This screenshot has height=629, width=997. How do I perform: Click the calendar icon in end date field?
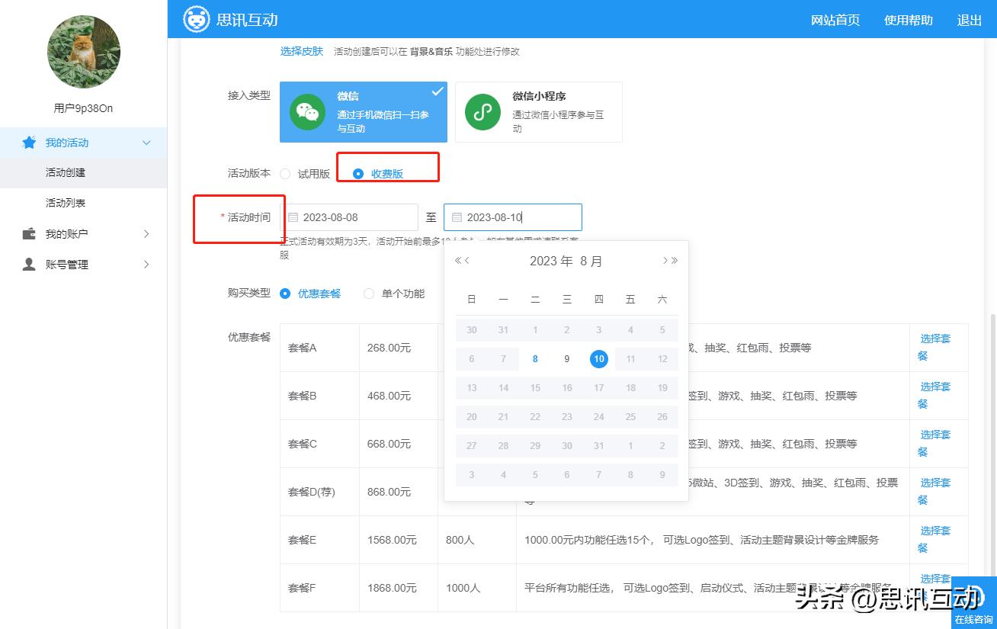tap(456, 217)
